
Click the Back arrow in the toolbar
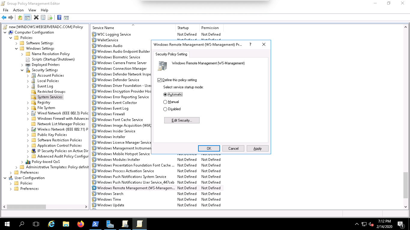pyautogui.click(x=4, y=18)
